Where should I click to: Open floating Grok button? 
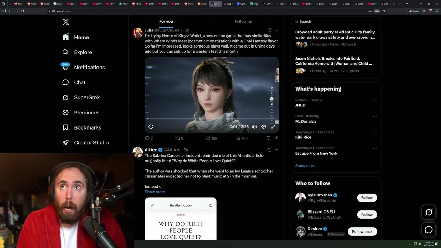[x=429, y=213]
